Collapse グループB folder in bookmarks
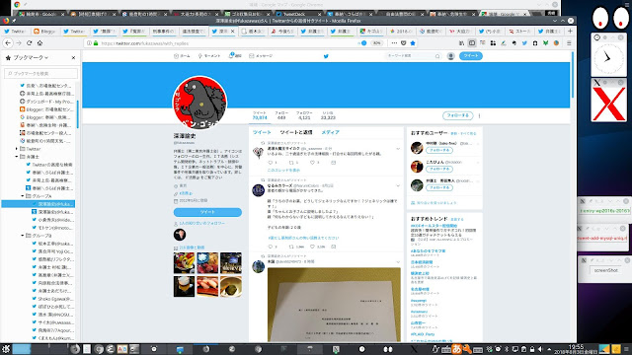The image size is (632, 355). tap(23, 236)
